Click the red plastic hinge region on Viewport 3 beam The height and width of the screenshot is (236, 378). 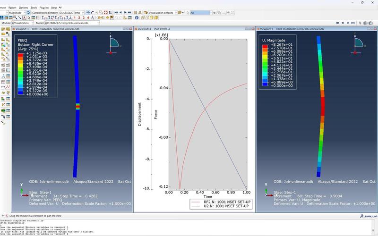[77, 107]
